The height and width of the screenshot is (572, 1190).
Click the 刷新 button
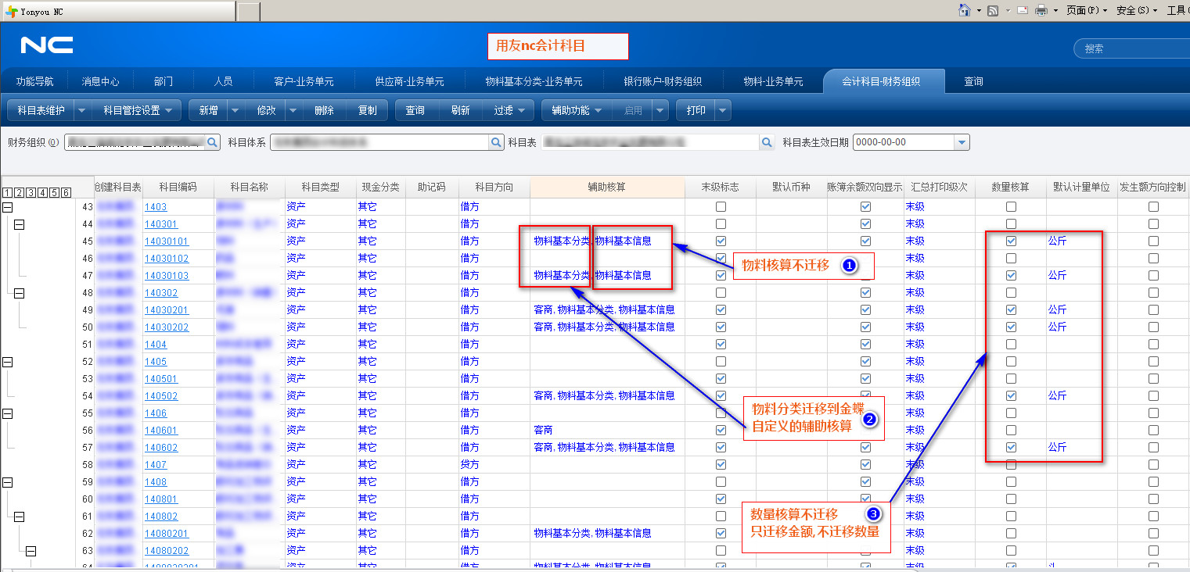click(x=460, y=110)
